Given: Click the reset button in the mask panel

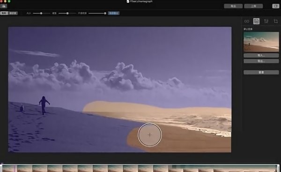Looking at the screenshot, I should click(261, 72).
